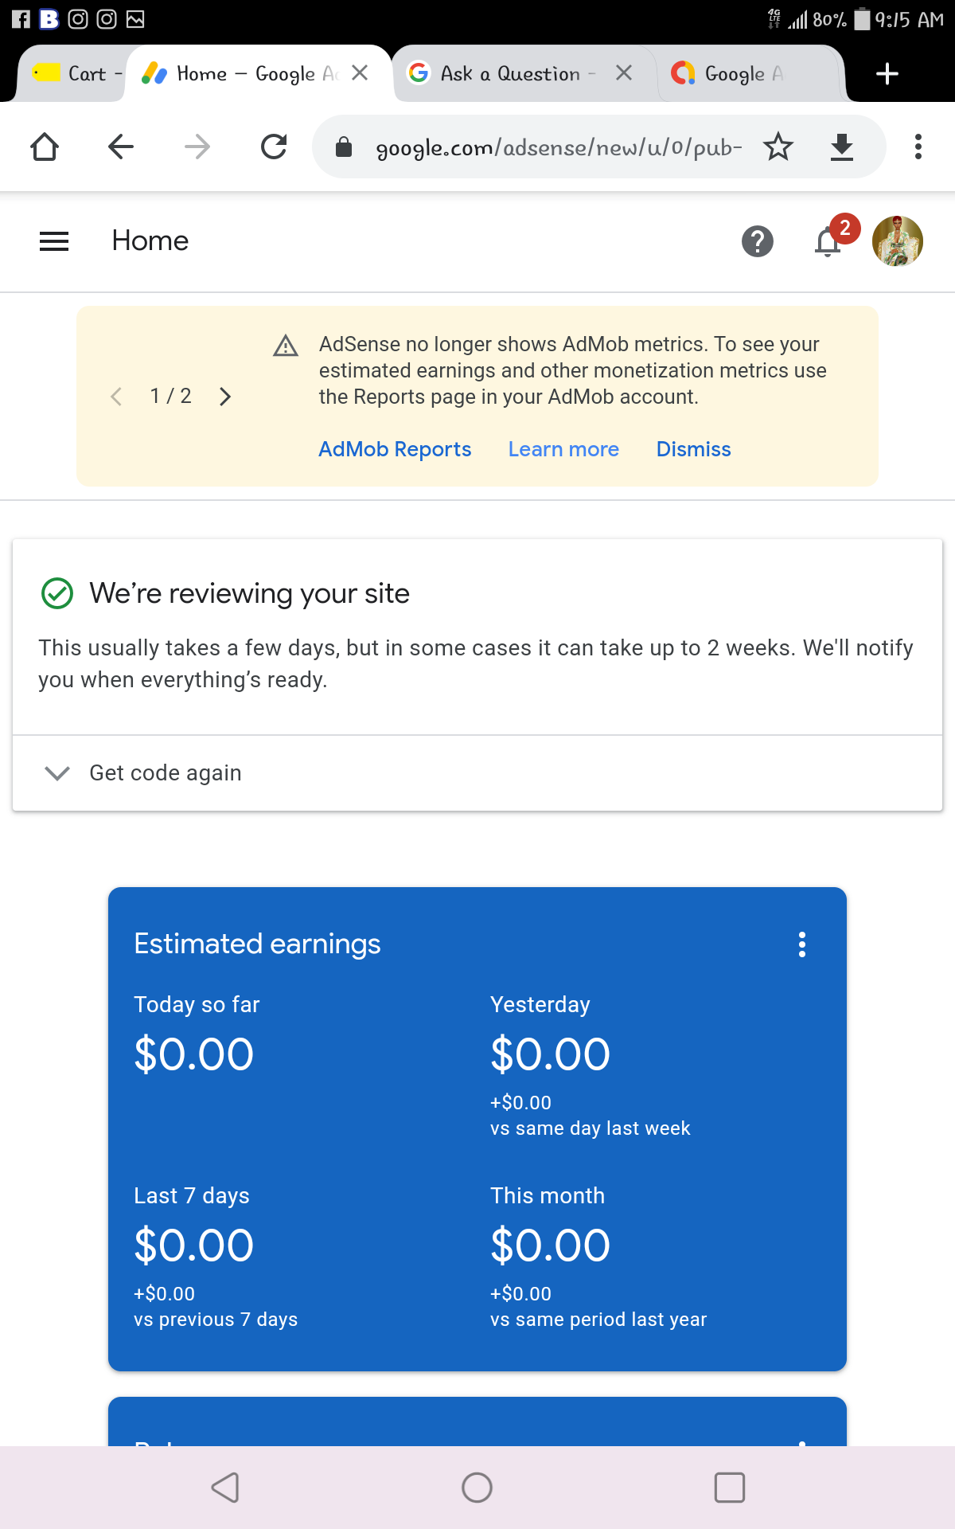The height and width of the screenshot is (1529, 955).
Task: Switch to the Ask a Question tab
Action: click(x=509, y=74)
